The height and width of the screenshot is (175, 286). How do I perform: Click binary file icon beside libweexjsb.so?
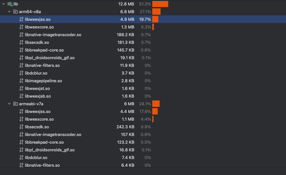pos(21,96)
